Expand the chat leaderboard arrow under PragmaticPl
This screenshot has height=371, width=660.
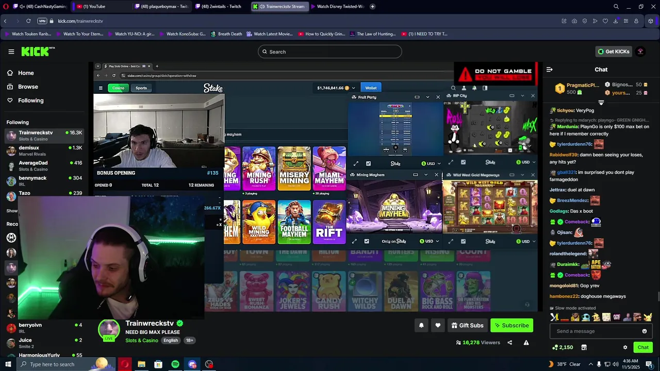(601, 103)
